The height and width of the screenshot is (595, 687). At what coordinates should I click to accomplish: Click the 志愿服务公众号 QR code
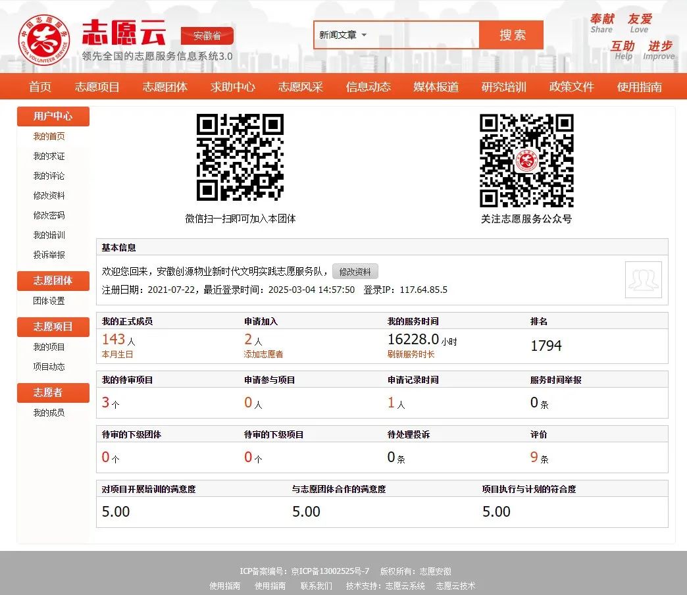[526, 161]
